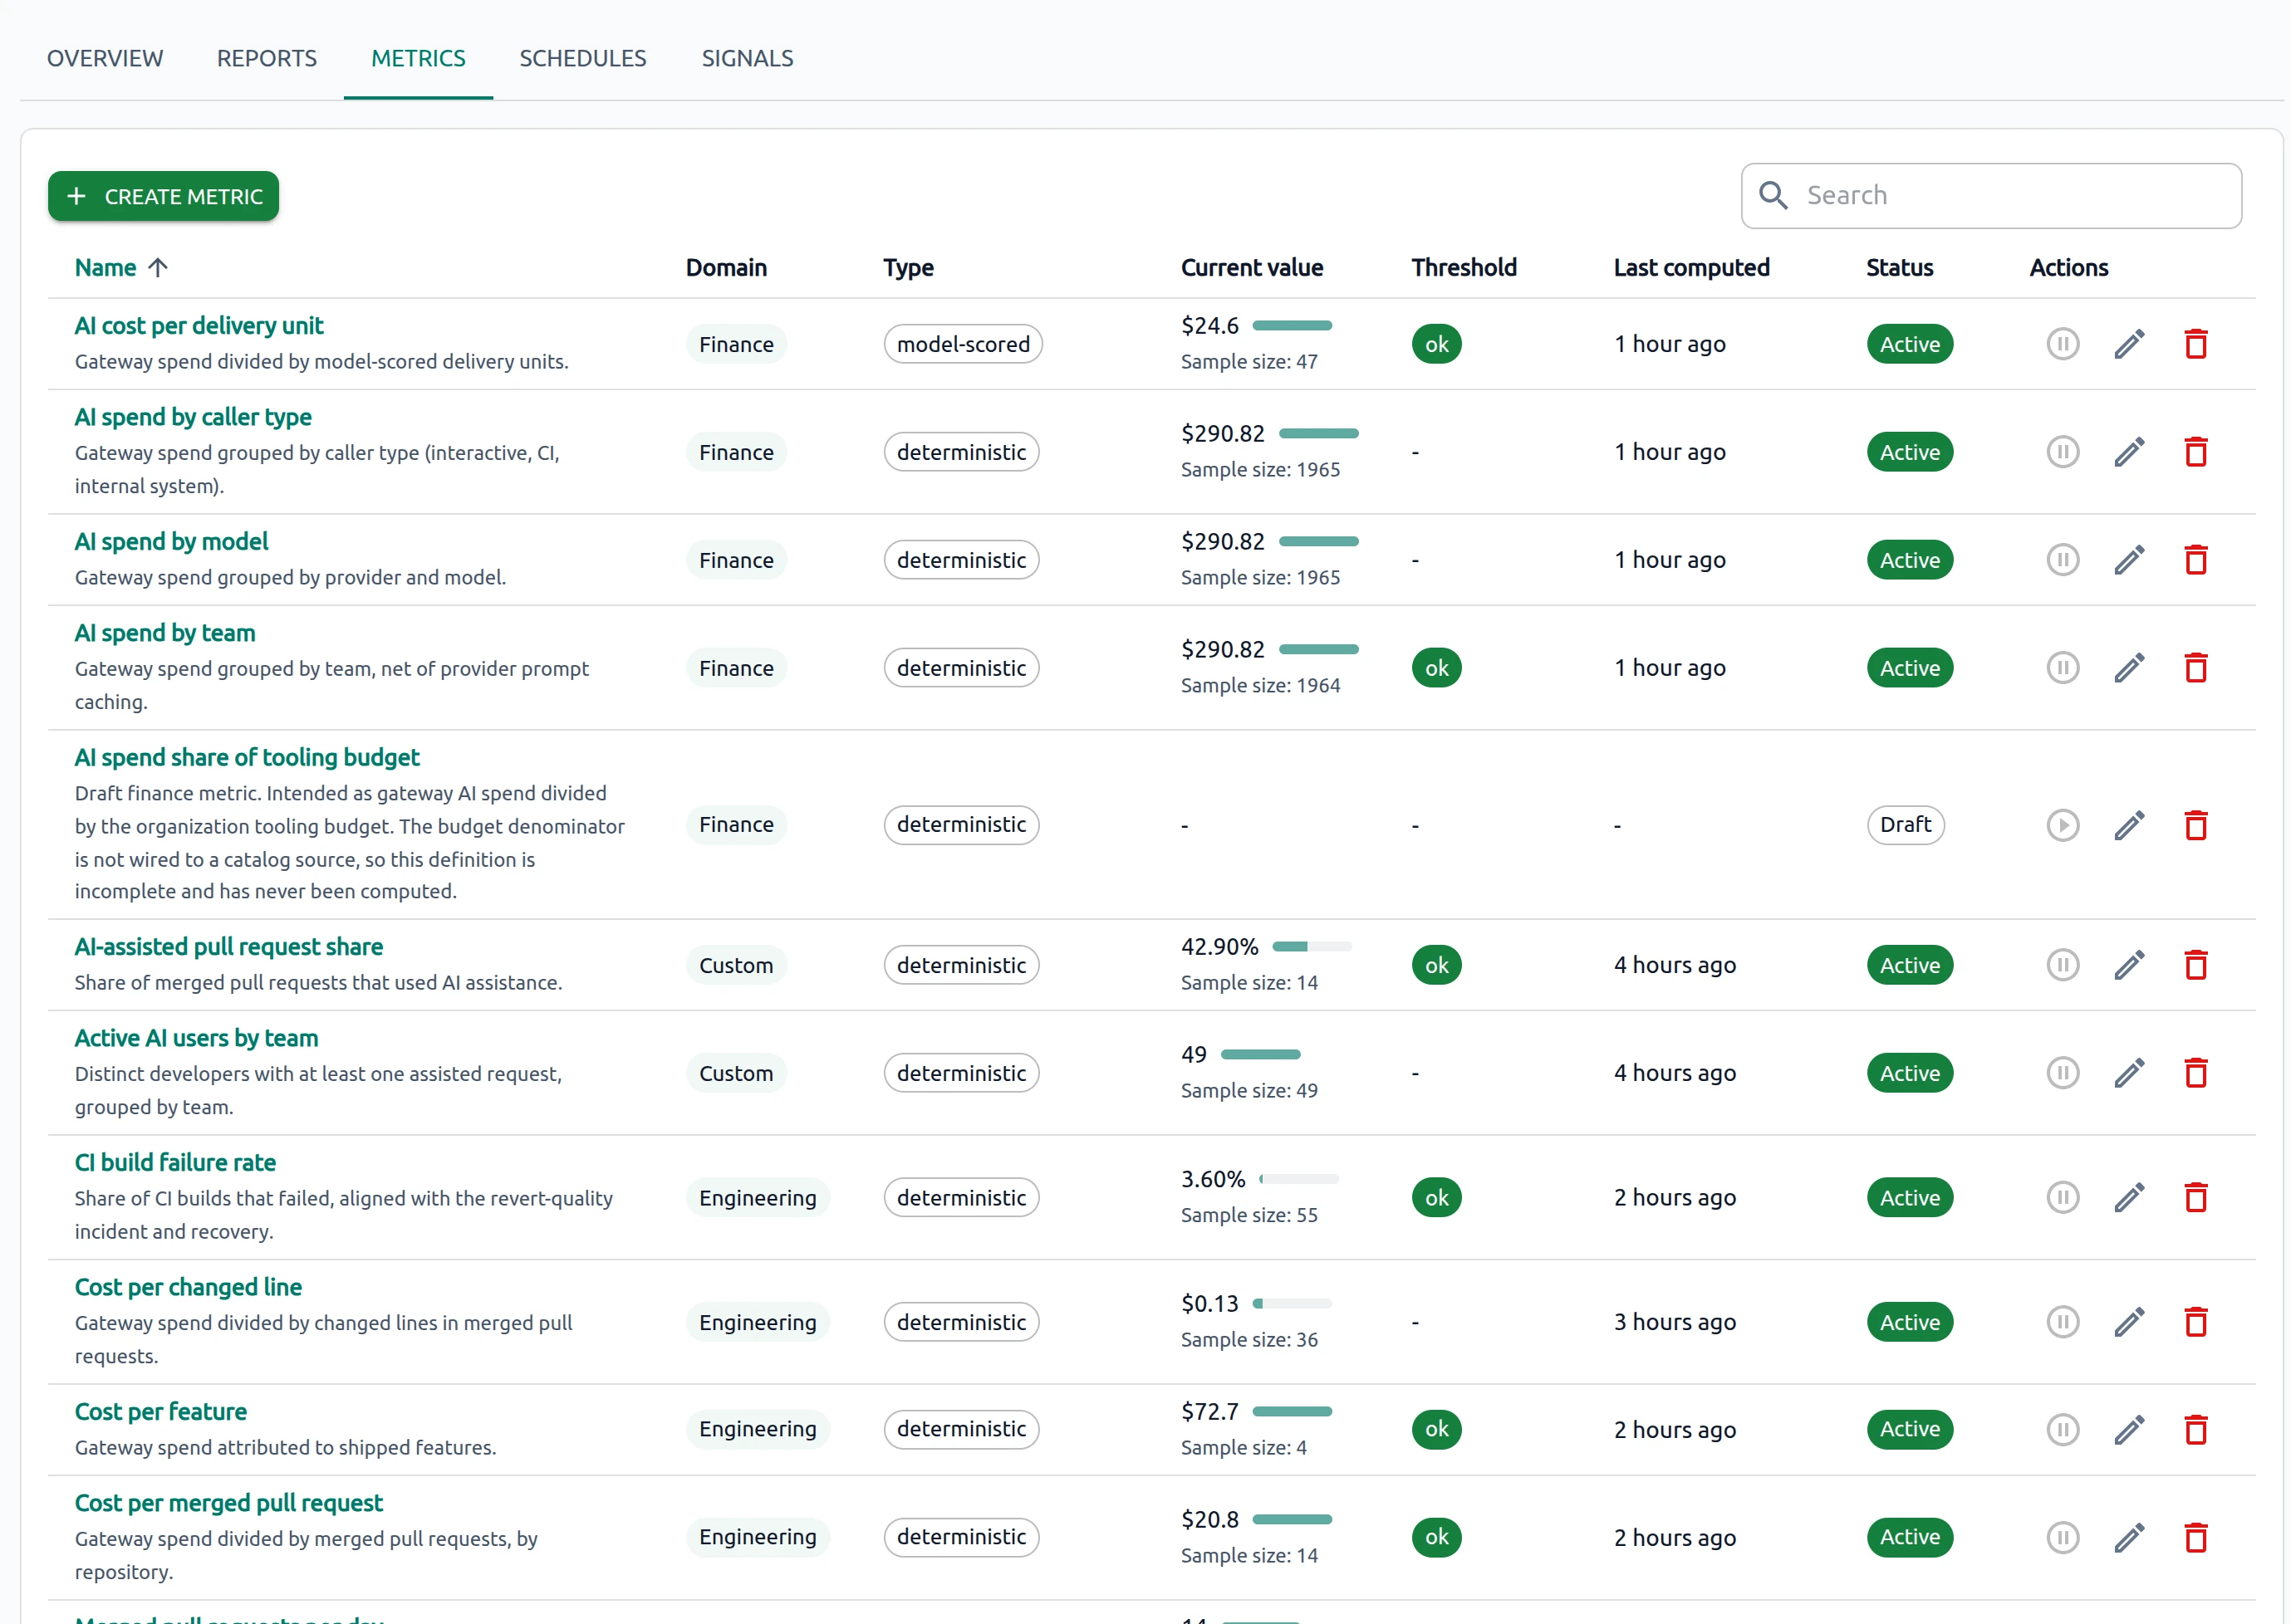Edit the AI spend by caller type metric
This screenshot has height=1624, width=2291.
2129,452
